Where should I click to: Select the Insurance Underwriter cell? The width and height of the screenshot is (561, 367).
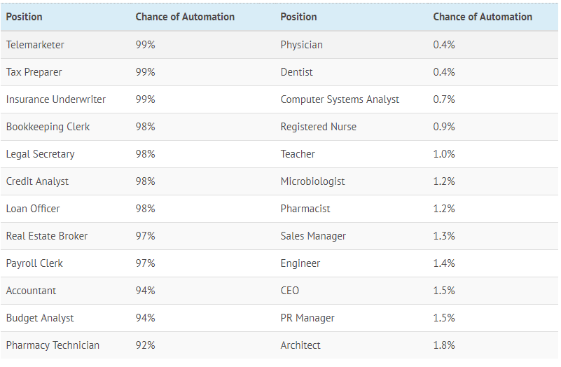pos(56,99)
